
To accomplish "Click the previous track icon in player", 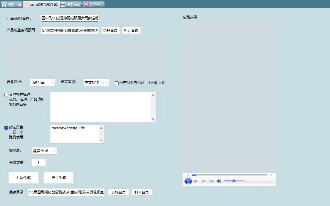I will pos(203,181).
